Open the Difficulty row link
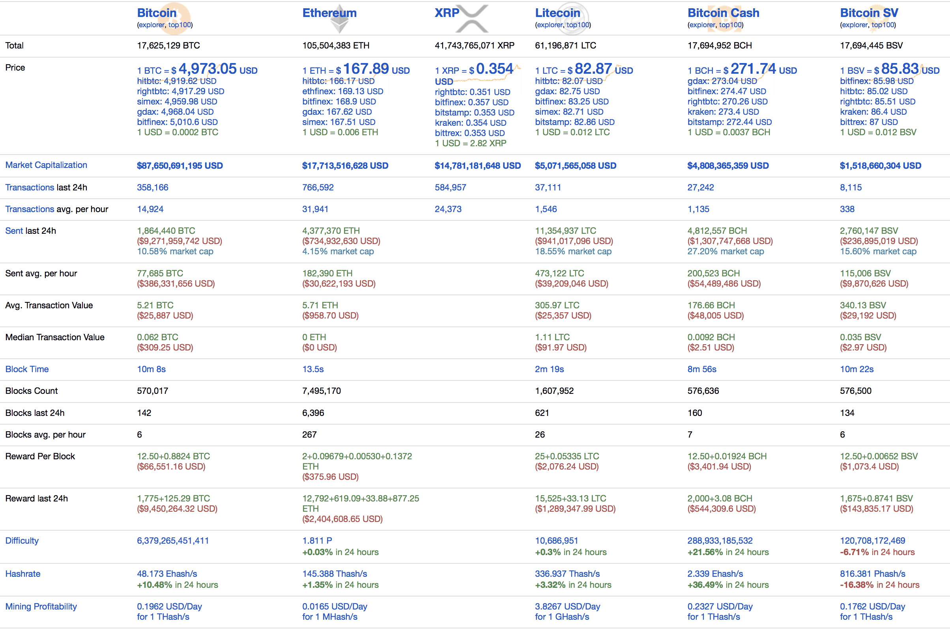The width and height of the screenshot is (950, 630). (22, 541)
